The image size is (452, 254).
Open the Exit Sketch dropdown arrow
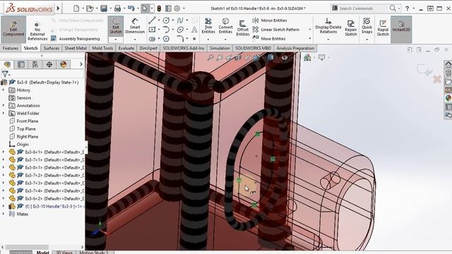[116, 40]
